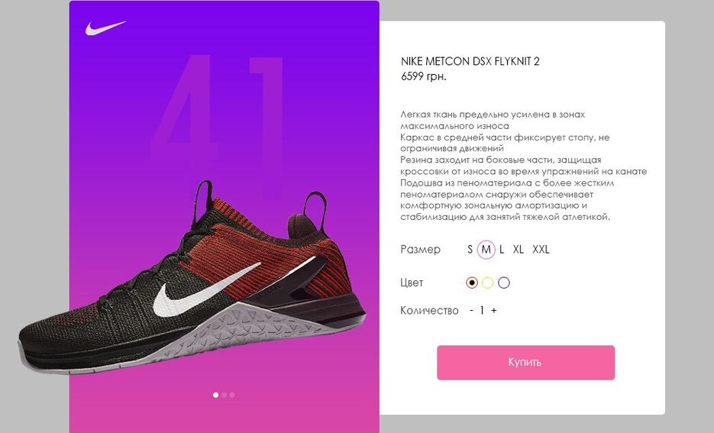
Task: Choose size L
Action: [x=502, y=250]
